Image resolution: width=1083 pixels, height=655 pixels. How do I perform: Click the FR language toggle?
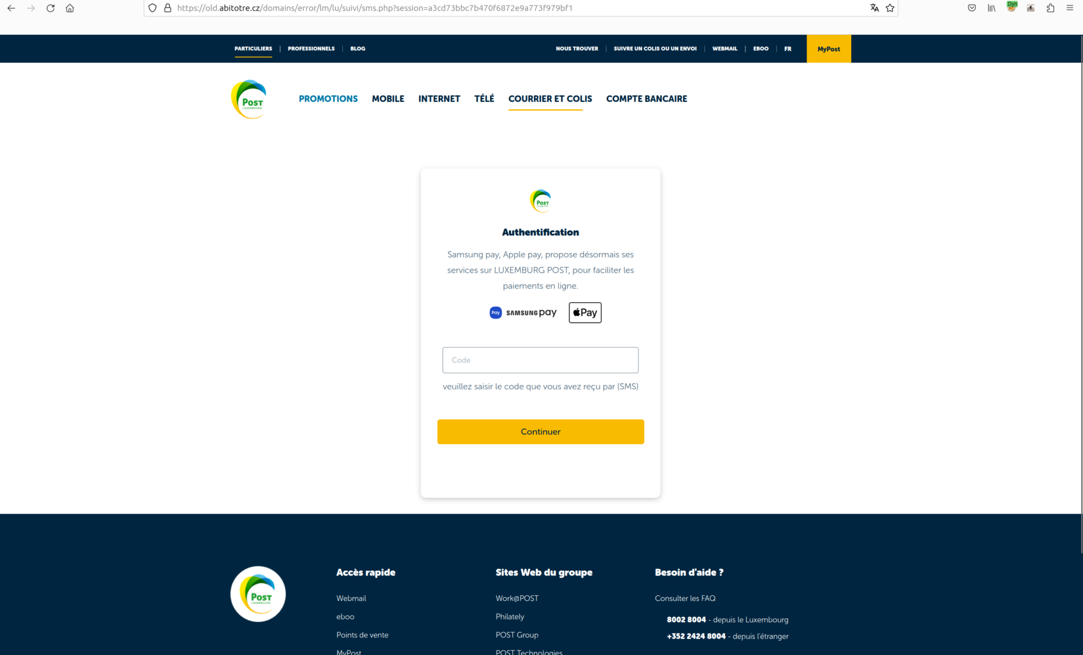[787, 48]
